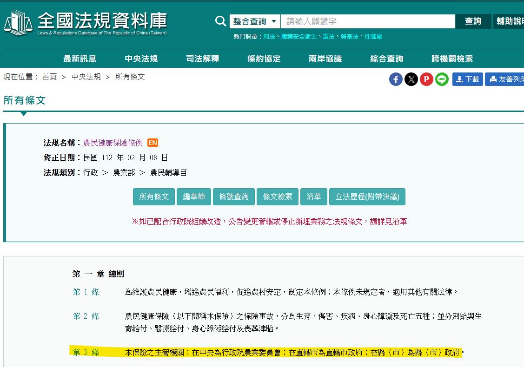Share via Plurk icon
This screenshot has height=367, width=524.
click(x=426, y=79)
